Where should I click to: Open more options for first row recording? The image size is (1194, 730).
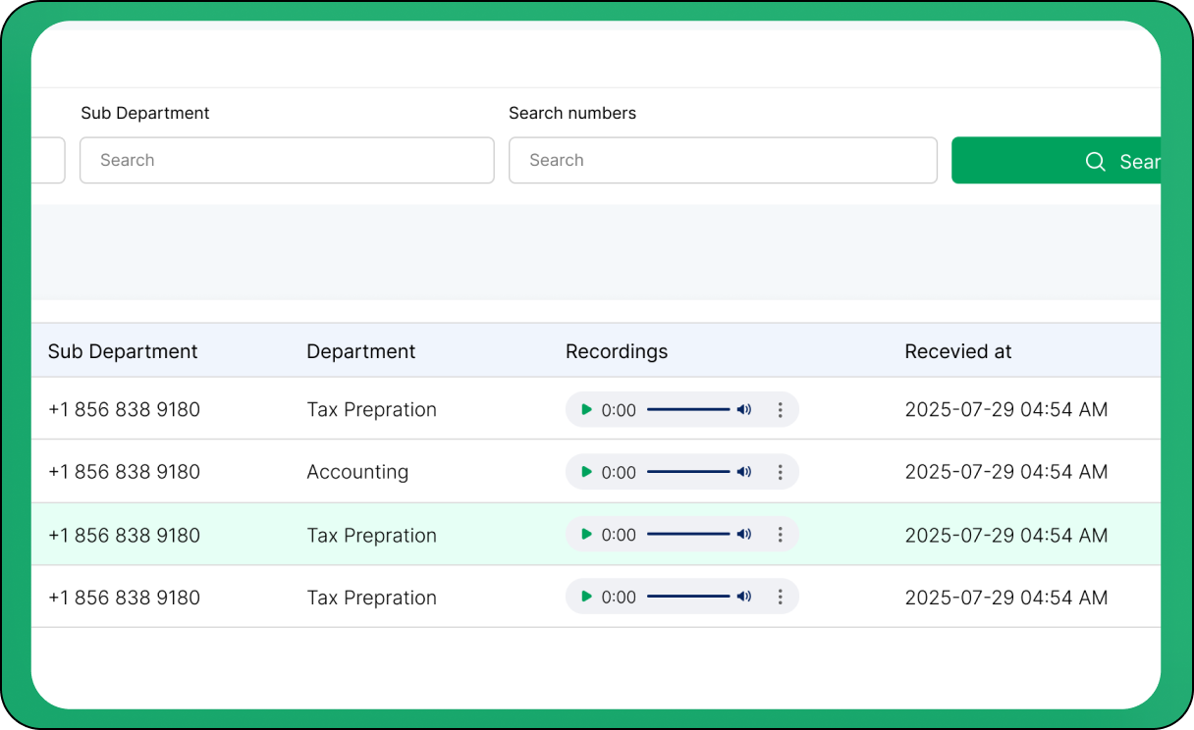(x=781, y=410)
